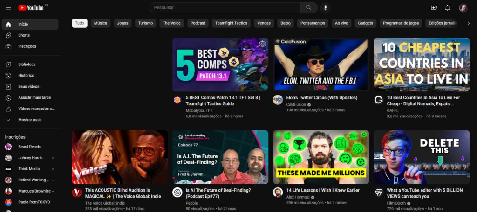Select the Ao vivo filter chip
Viewport: 477px width, 212px height.
pyautogui.click(x=341, y=23)
